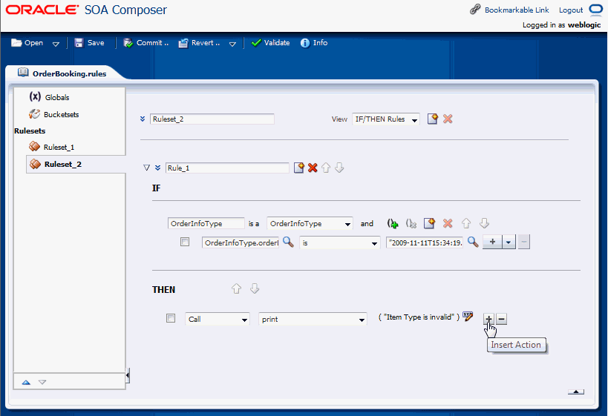The image size is (608, 416).
Task: Open the Info dialog
Action: tap(314, 43)
